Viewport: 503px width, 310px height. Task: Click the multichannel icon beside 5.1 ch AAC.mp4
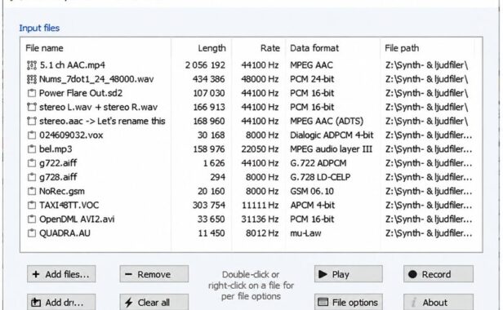[x=31, y=65]
